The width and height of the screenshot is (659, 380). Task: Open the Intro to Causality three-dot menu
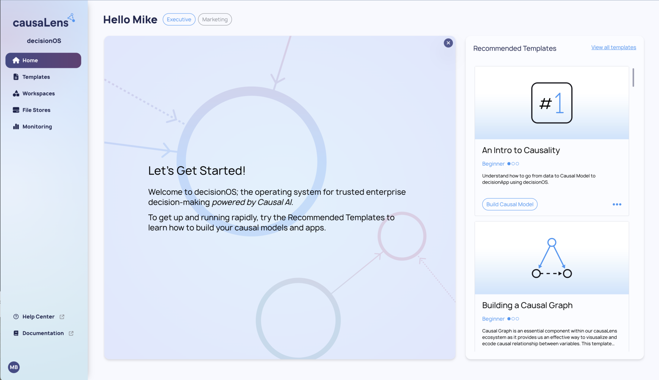pyautogui.click(x=617, y=205)
